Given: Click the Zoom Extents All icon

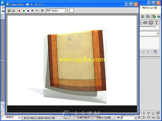Looking at the screenshot, I should click(x=158, y=113).
